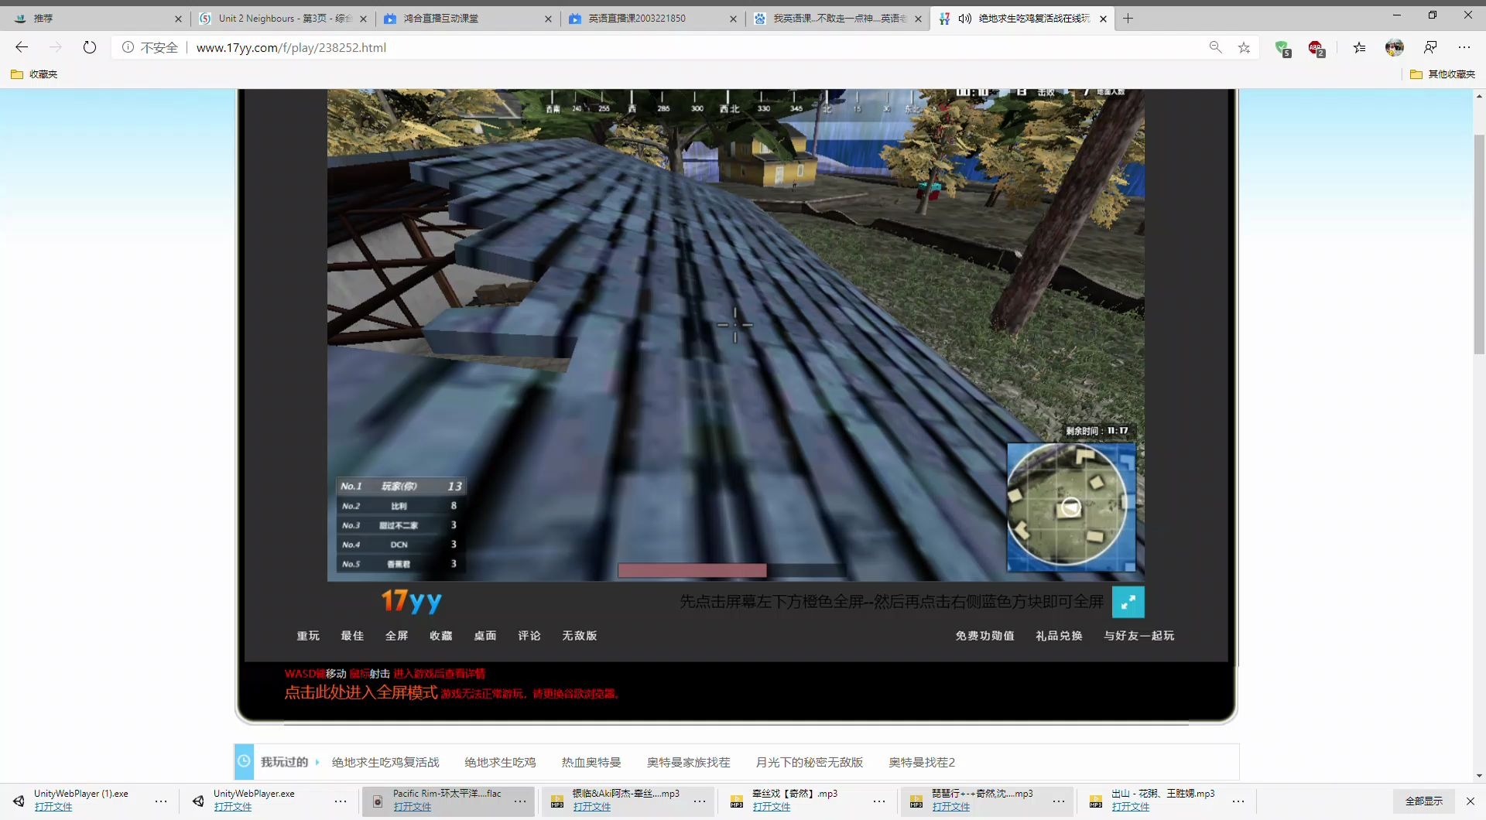1486x820 pixels.
Task: Close the downloads bar
Action: [x=1470, y=801]
